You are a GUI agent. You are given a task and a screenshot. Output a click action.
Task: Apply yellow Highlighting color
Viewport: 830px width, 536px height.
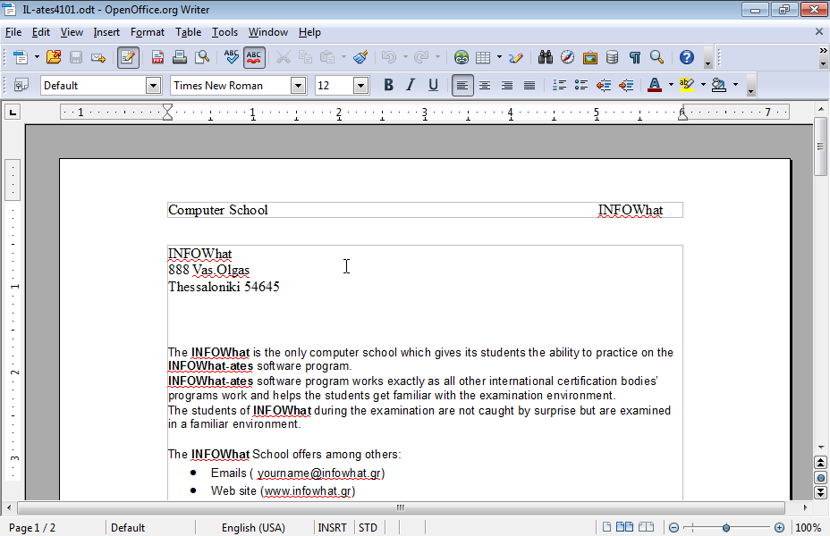tap(687, 85)
